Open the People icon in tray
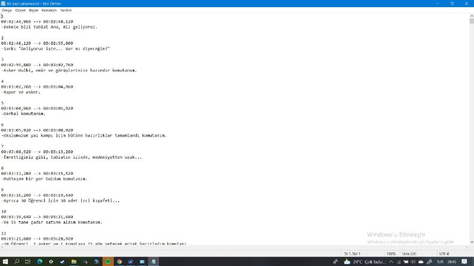The height and width of the screenshot is (266, 474). point(335,262)
